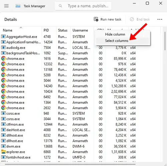
Task: Click the search magnifier icon
Action: (60, 6)
